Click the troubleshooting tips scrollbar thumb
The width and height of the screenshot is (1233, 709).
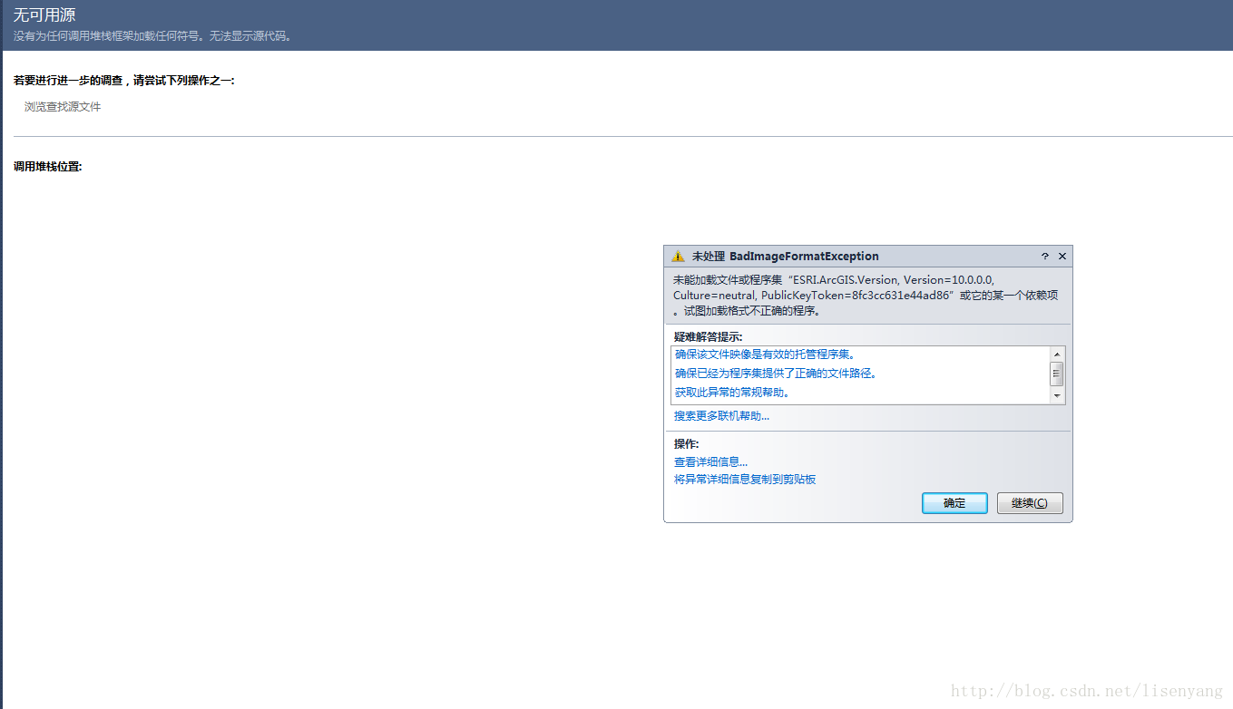[x=1057, y=374]
